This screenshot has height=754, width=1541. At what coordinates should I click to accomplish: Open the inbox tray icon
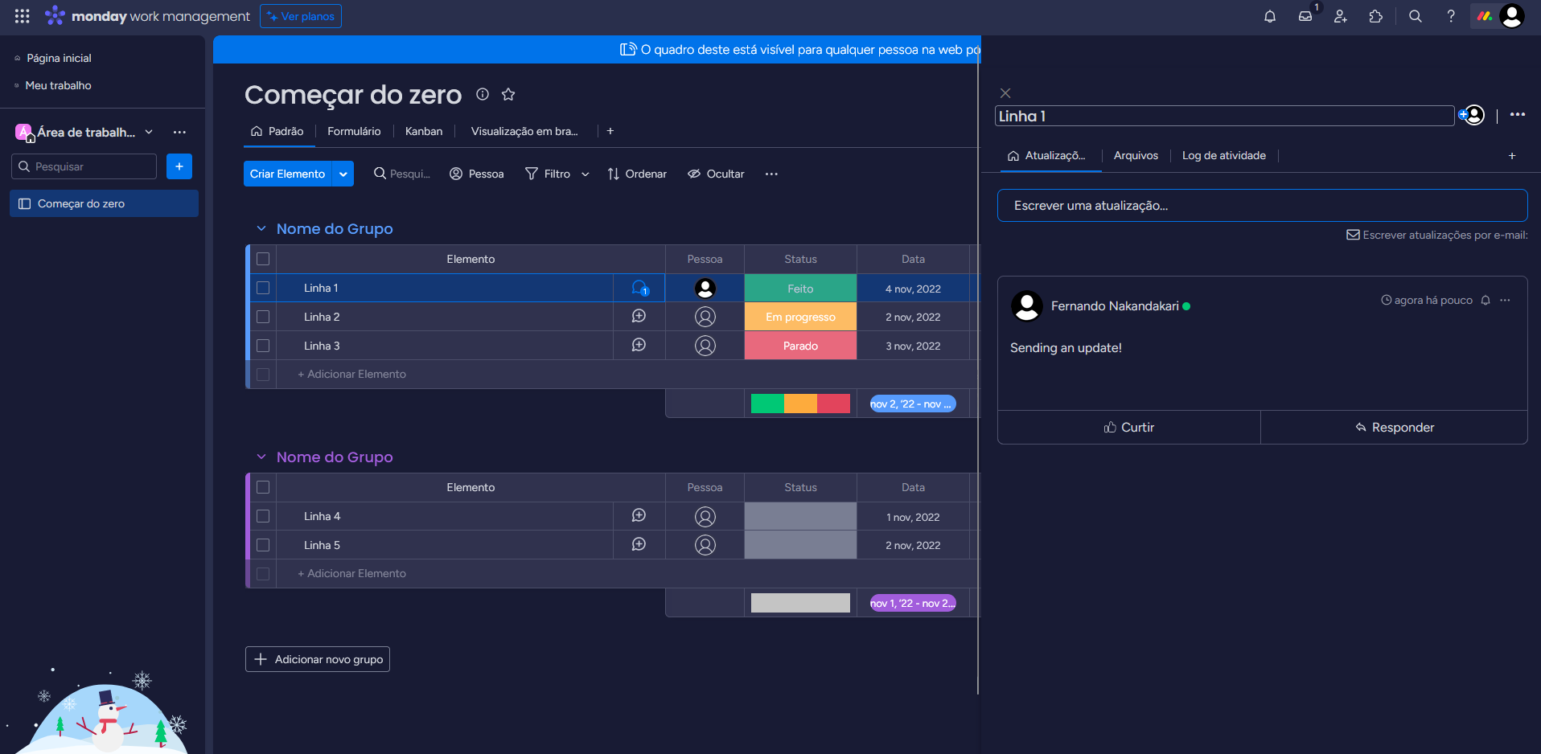coord(1305,16)
